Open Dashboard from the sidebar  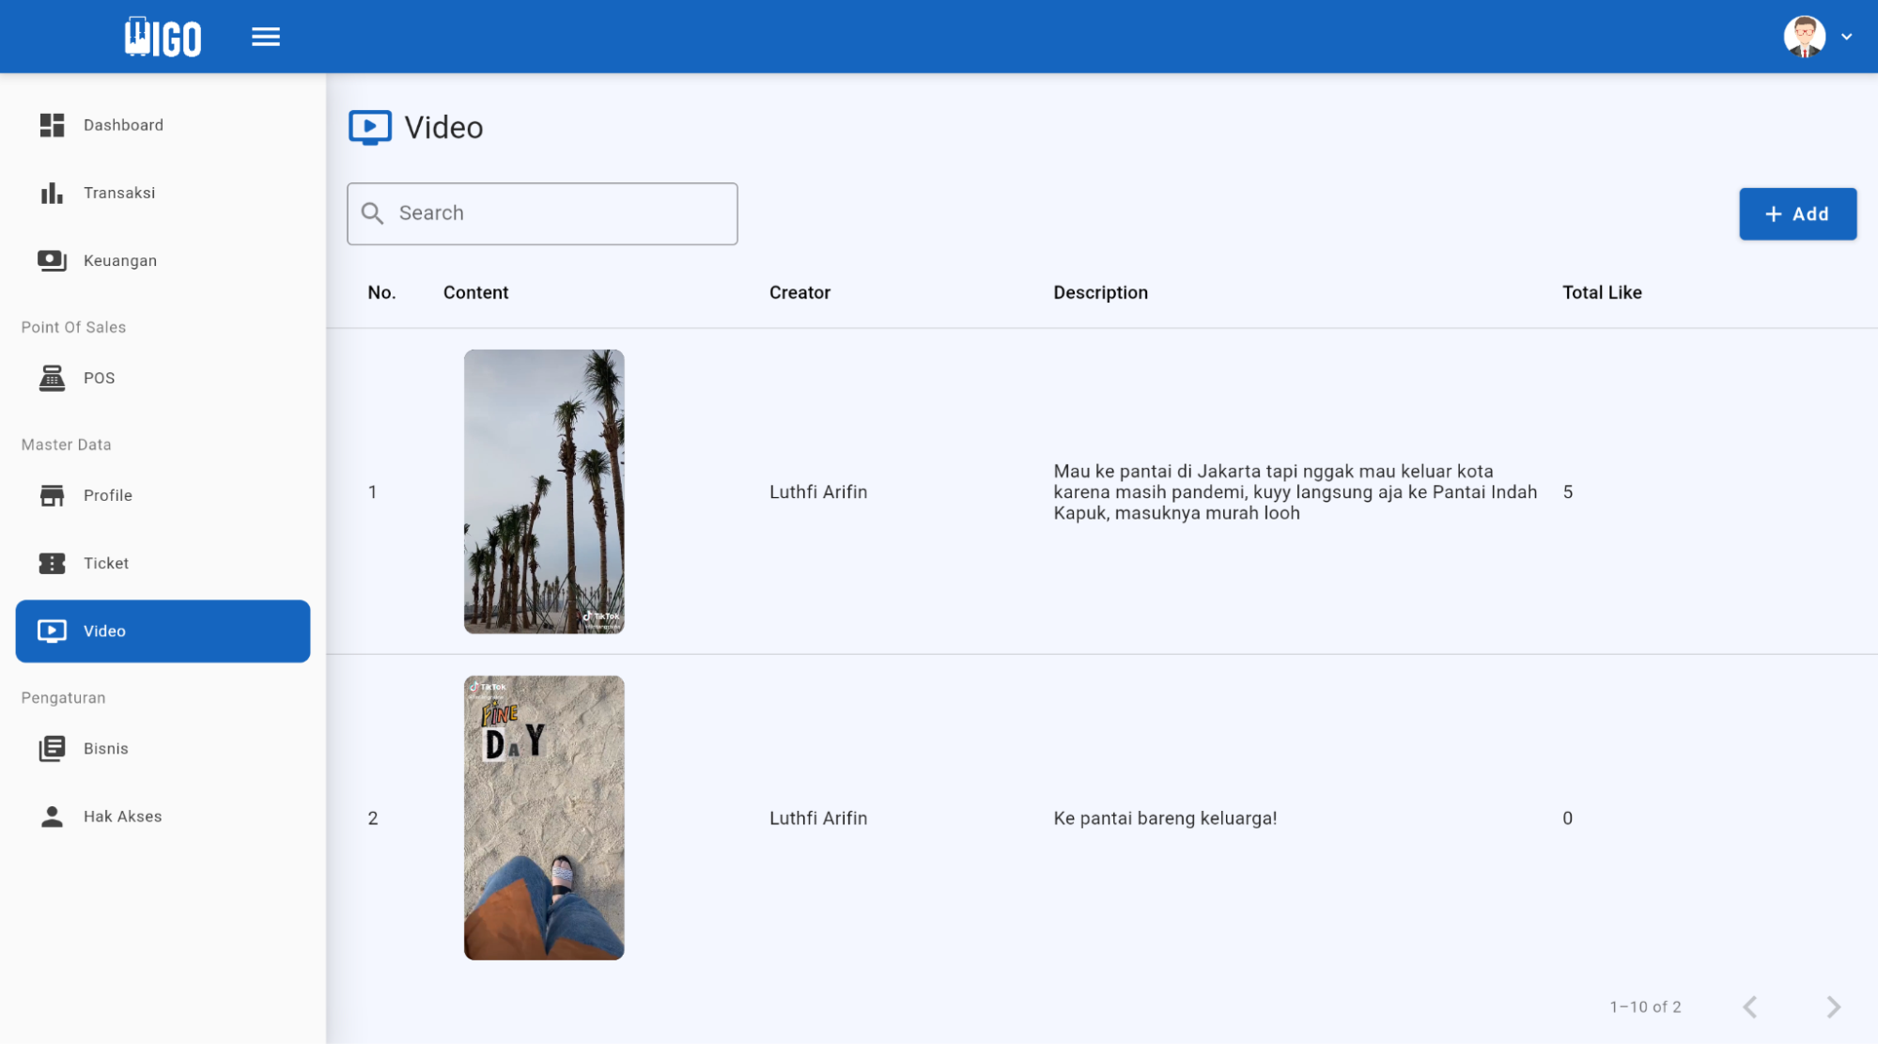122,125
